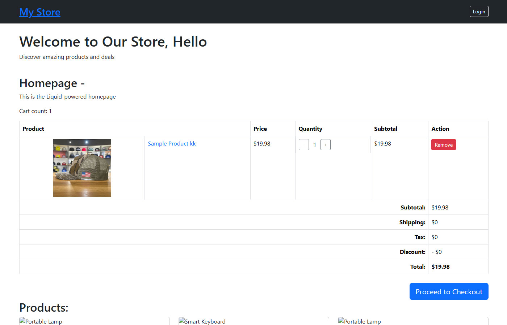Image resolution: width=507 pixels, height=325 pixels.
Task: Remove Sample Product kk from cart
Action: click(443, 145)
